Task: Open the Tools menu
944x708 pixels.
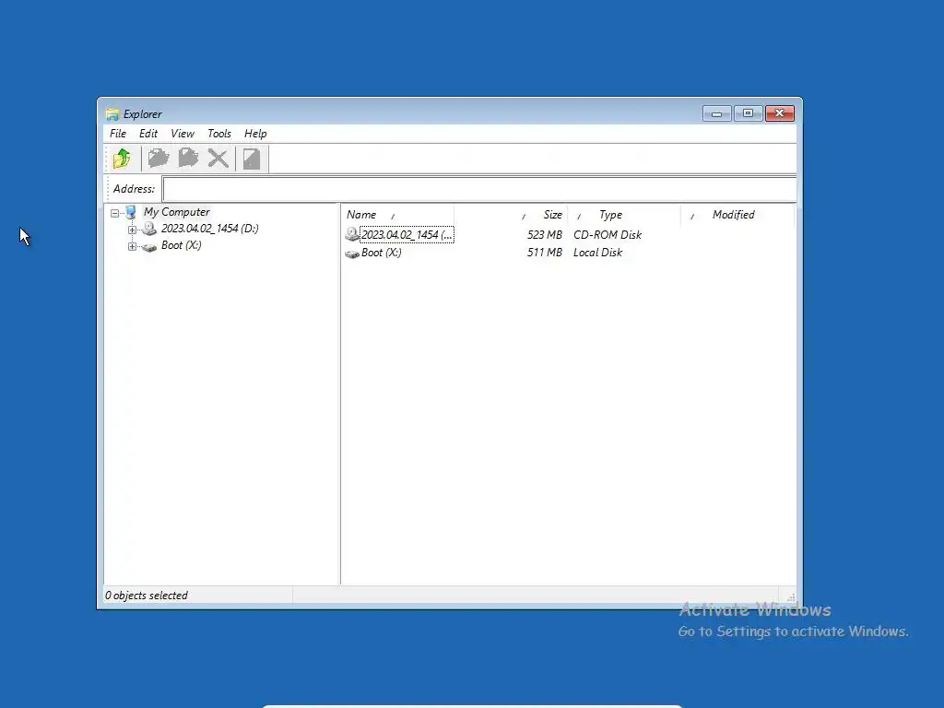Action: (x=219, y=134)
